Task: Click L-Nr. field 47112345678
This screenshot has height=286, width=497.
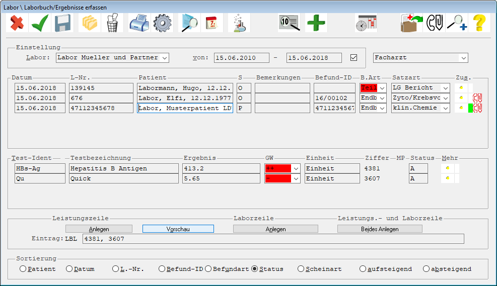Action: [x=101, y=108]
